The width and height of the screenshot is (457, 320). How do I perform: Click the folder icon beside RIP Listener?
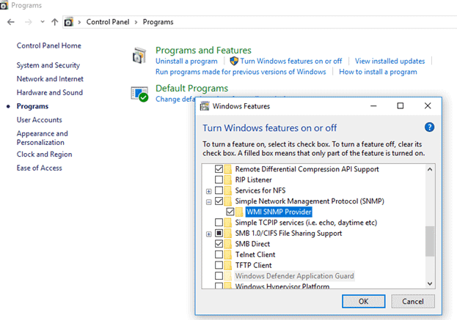[x=228, y=180]
